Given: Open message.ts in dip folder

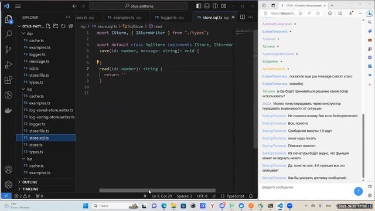Looking at the screenshot, I should pyautogui.click(x=46, y=61).
